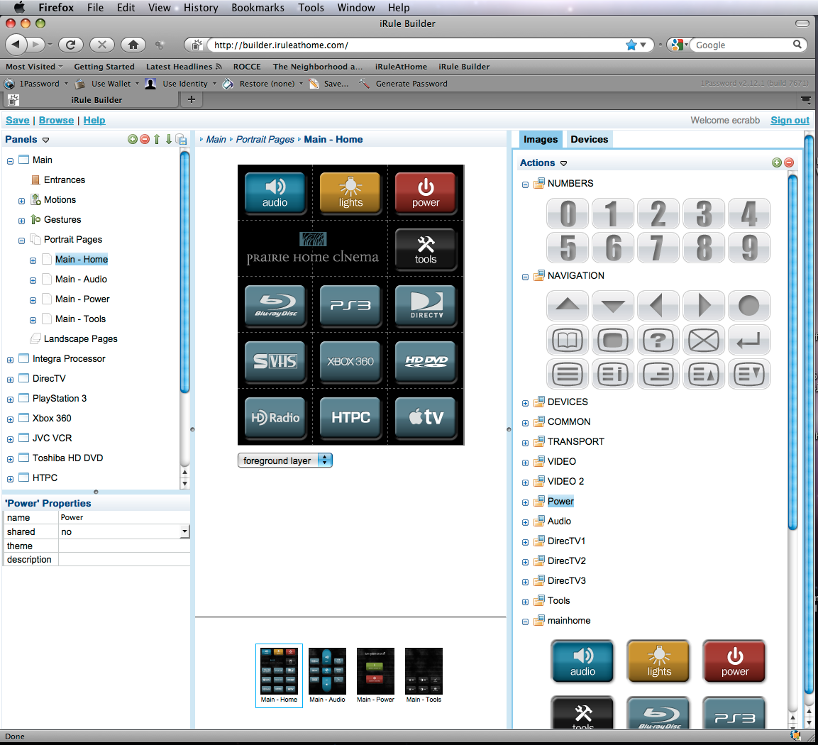Click the Browse link

[x=56, y=120]
